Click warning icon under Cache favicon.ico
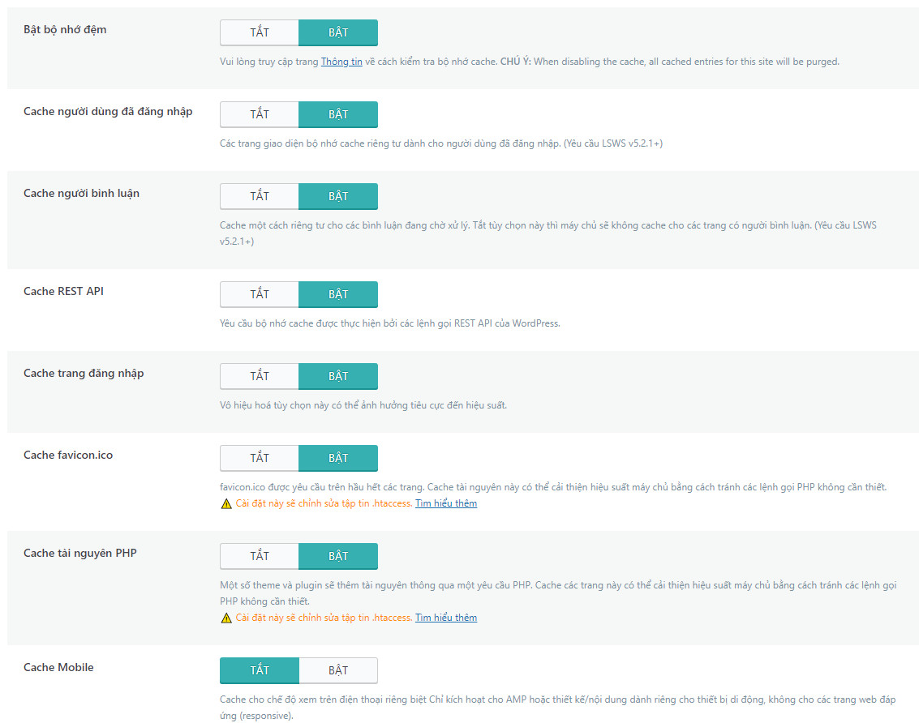 point(226,503)
